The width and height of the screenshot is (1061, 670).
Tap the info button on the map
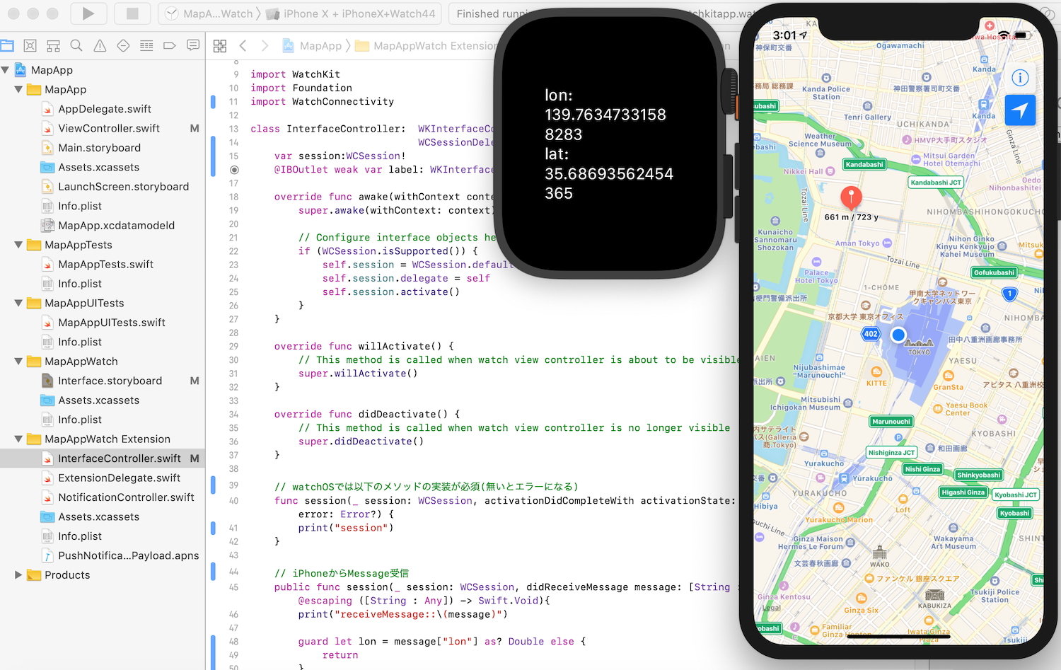click(1021, 78)
